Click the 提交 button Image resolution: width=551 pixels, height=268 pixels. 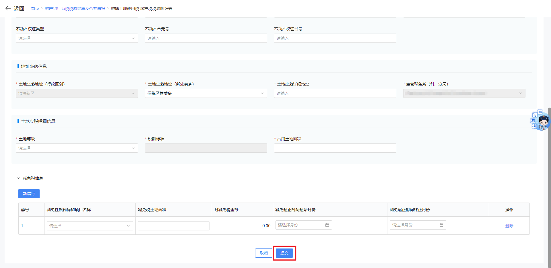point(284,253)
